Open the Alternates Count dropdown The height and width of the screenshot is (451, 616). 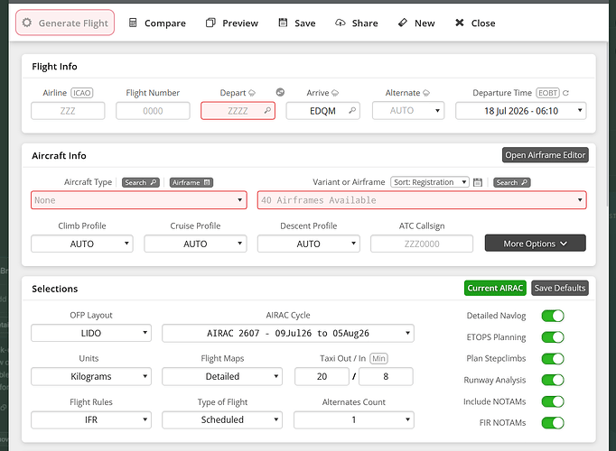[x=354, y=419]
